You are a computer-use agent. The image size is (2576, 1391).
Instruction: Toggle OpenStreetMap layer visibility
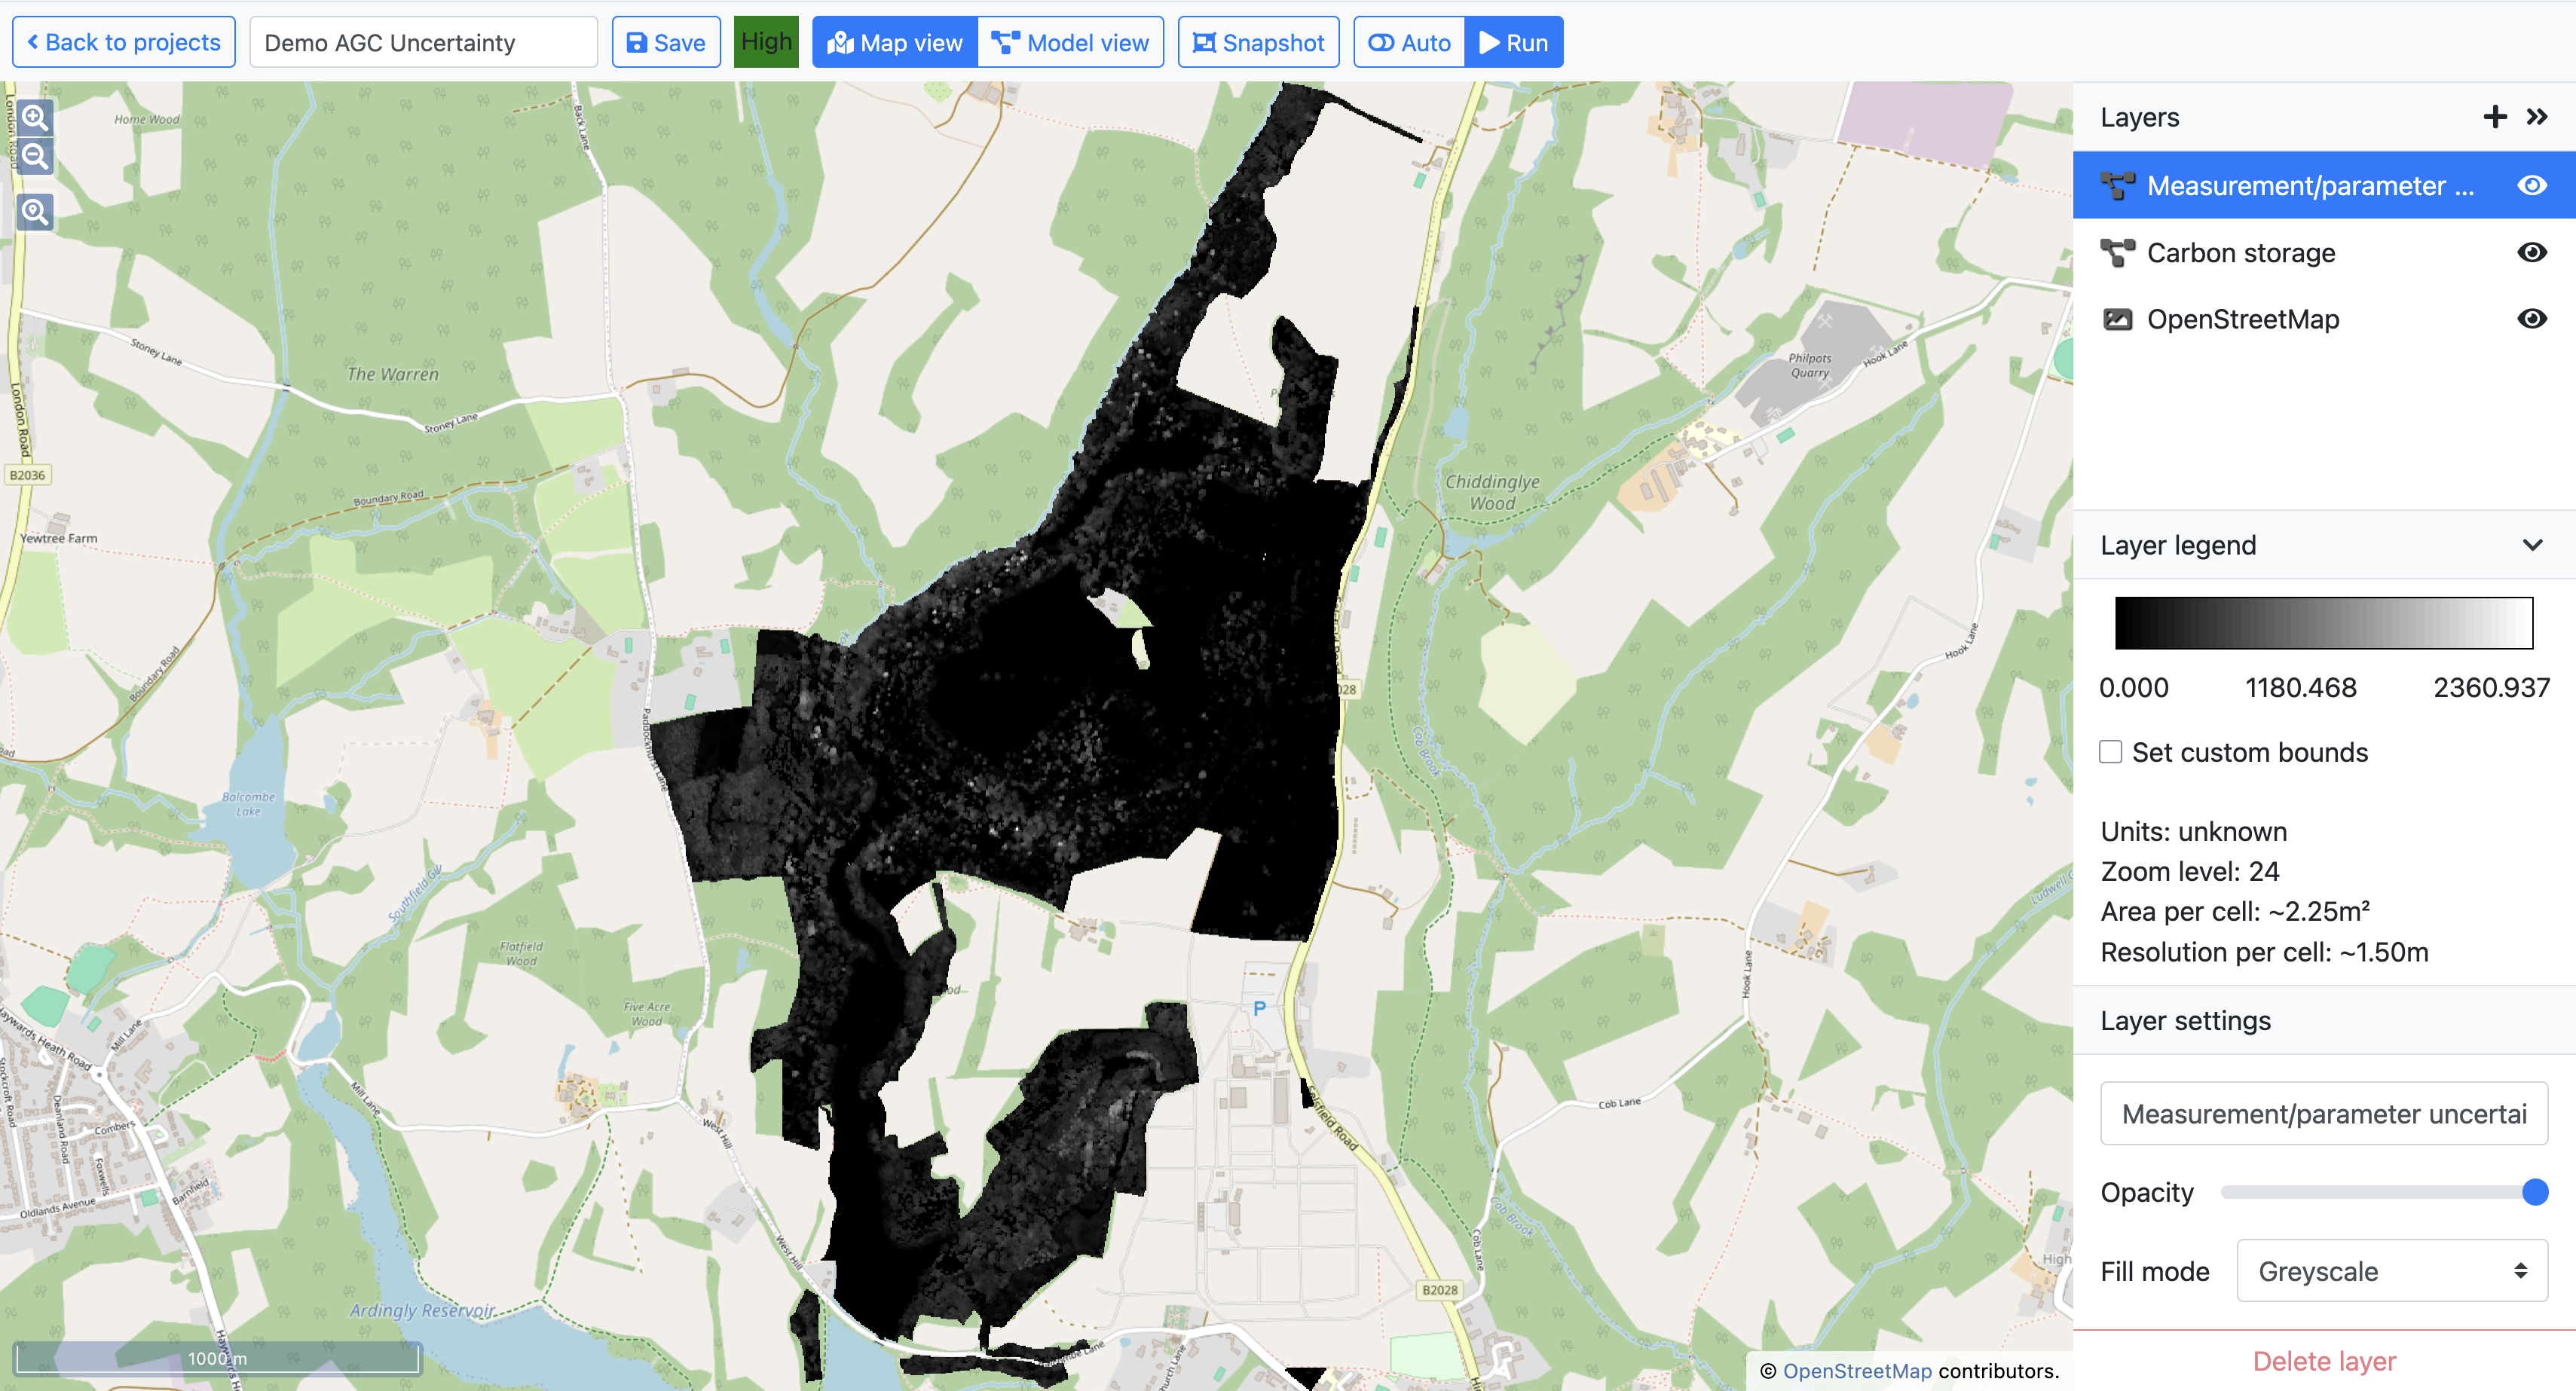pyautogui.click(x=2531, y=319)
